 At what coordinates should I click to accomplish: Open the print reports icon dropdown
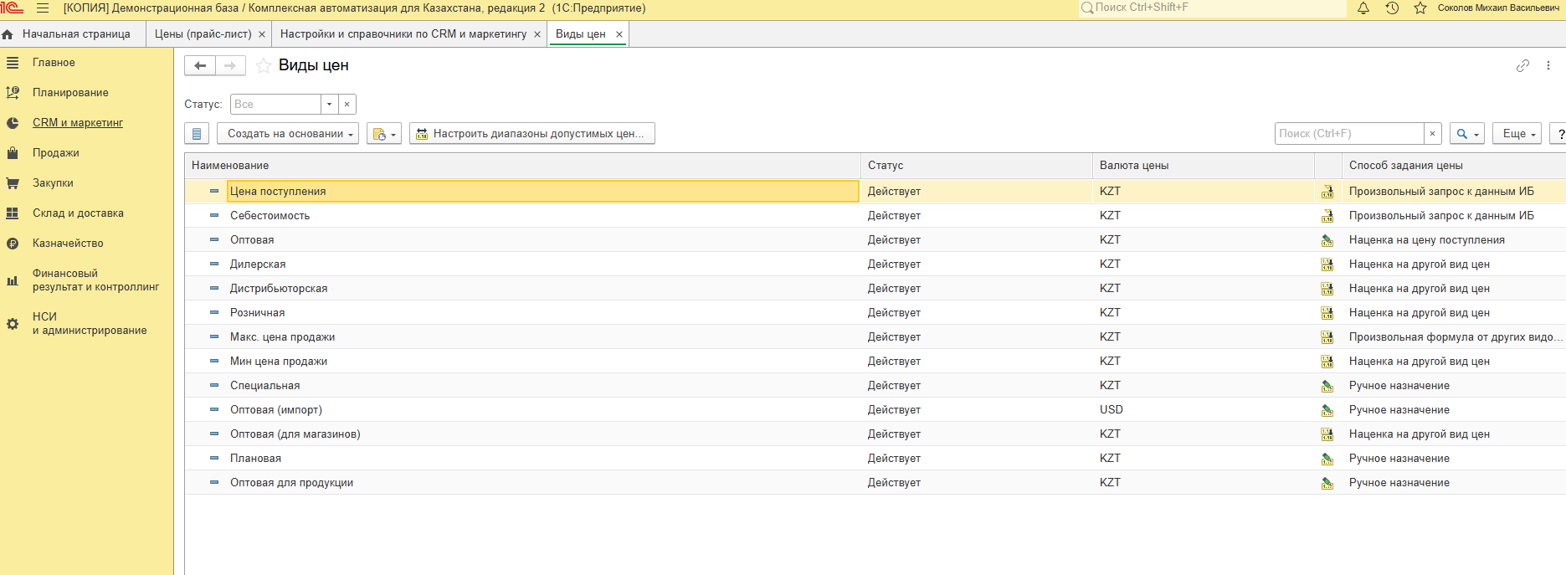pyautogui.click(x=383, y=134)
